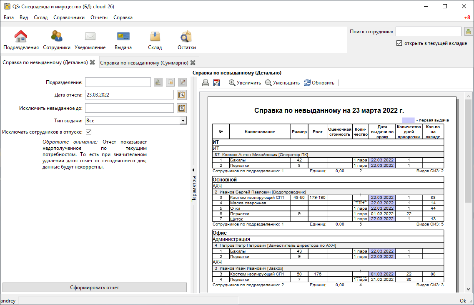The height and width of the screenshot is (305, 474).
Task: Uncheck Исключать сотрудников в отпуске checkbox
Action: click(88, 132)
